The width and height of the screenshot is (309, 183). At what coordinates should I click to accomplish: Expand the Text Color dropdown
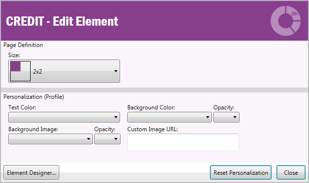[64, 117]
